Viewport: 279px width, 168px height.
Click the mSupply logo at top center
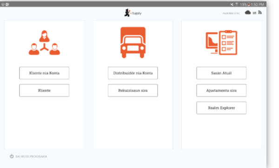(133, 13)
